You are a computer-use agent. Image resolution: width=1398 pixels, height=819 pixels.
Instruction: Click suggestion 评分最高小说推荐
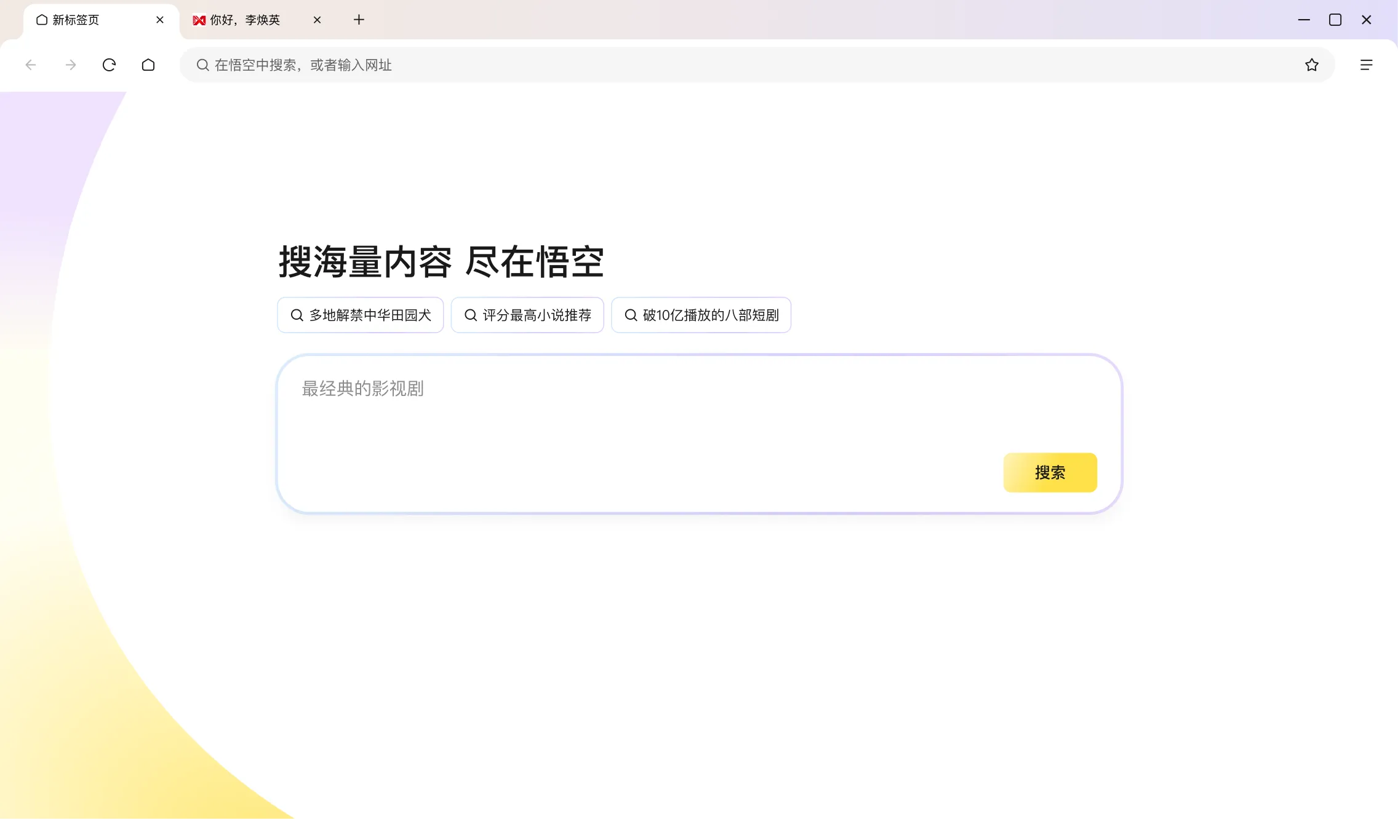(x=527, y=315)
